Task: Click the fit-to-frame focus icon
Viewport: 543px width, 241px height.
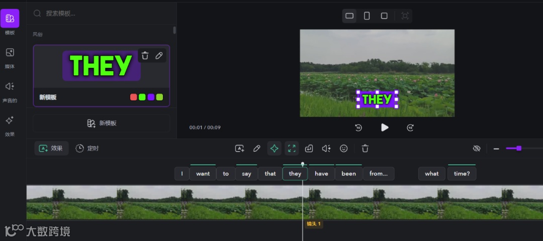Action: point(405,16)
